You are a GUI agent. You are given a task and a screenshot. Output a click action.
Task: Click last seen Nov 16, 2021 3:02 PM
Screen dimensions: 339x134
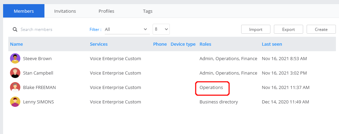pos(284,73)
